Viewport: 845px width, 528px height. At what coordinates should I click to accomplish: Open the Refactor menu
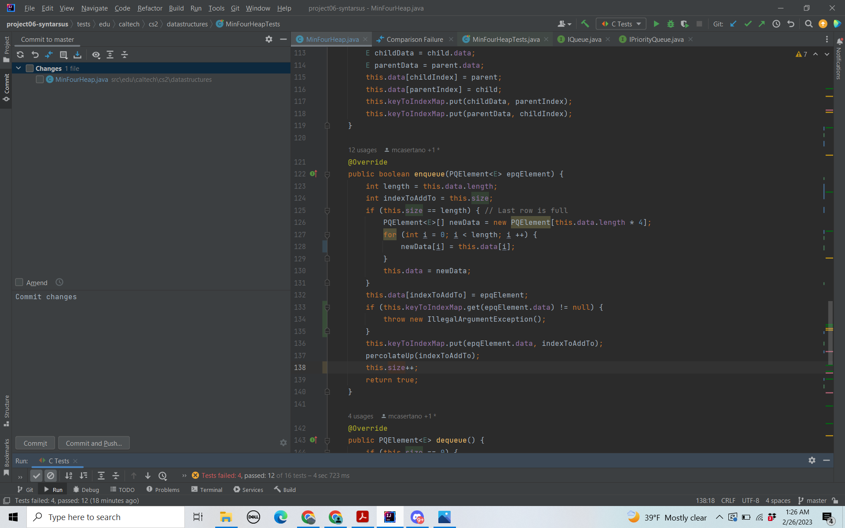[150, 8]
